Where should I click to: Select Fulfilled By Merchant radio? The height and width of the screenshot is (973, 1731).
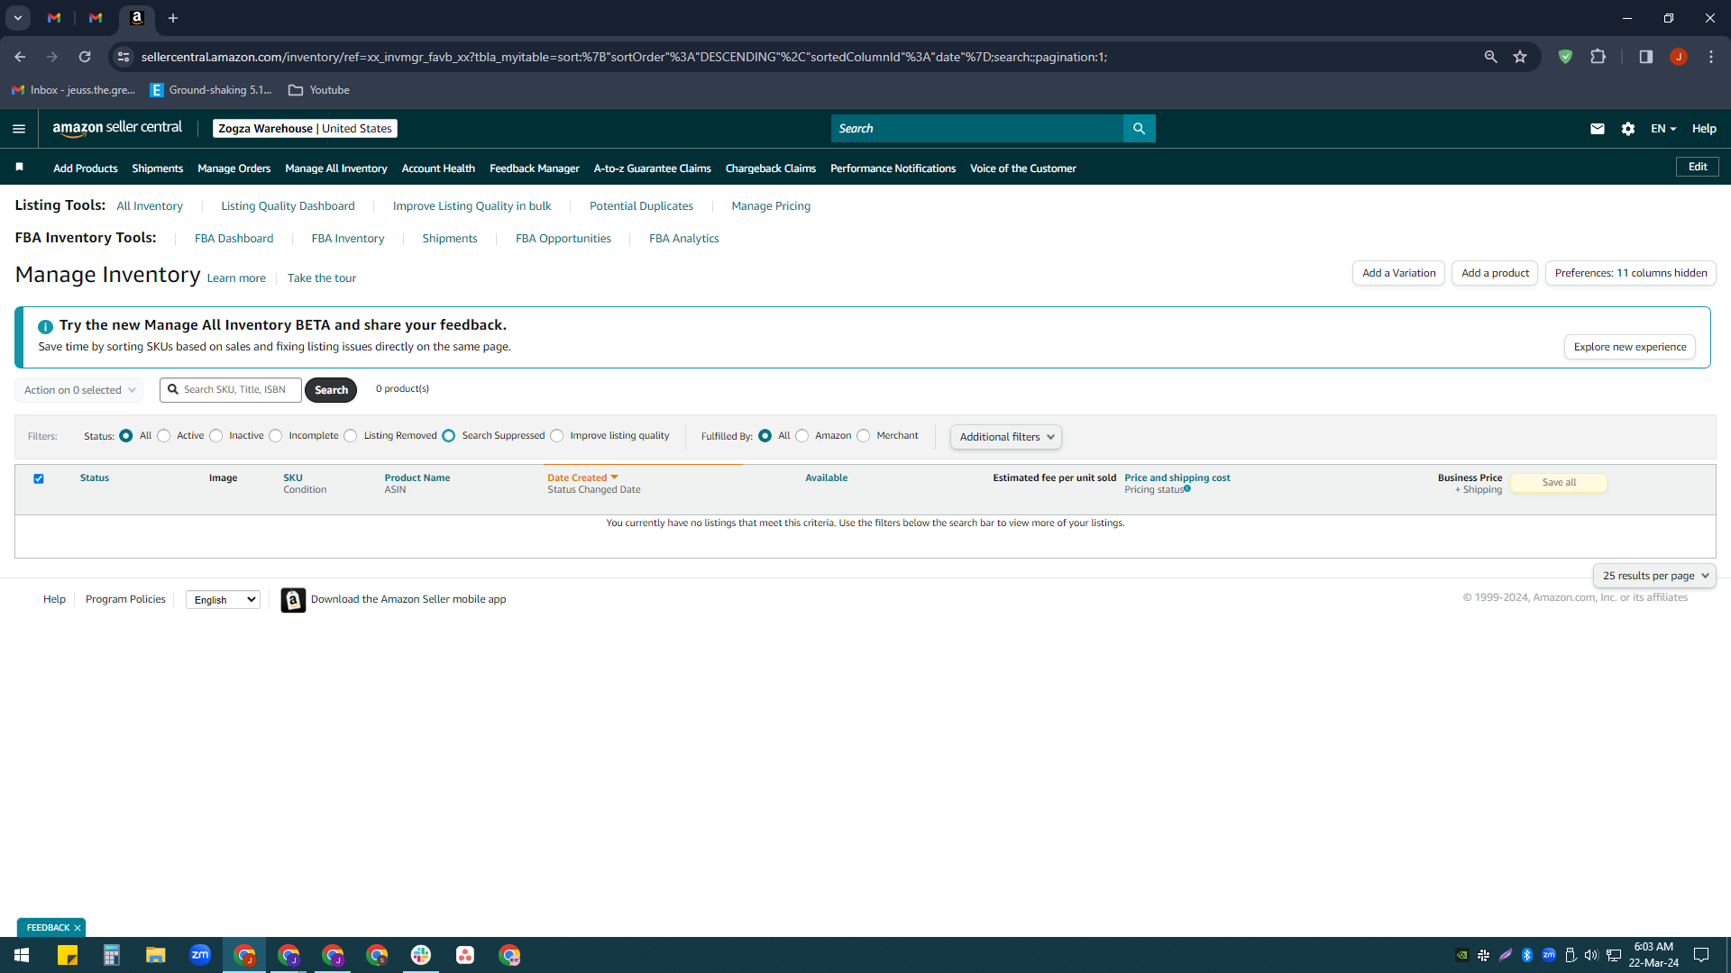tap(864, 436)
